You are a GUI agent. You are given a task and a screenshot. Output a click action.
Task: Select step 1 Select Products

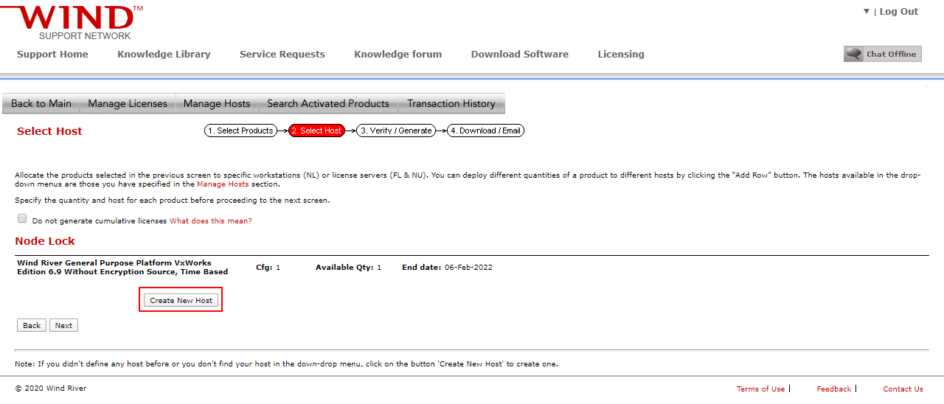tap(240, 130)
